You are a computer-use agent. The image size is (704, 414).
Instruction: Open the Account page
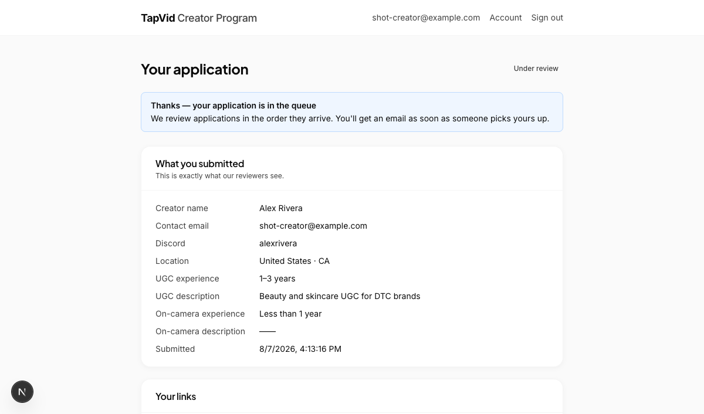[x=506, y=18]
